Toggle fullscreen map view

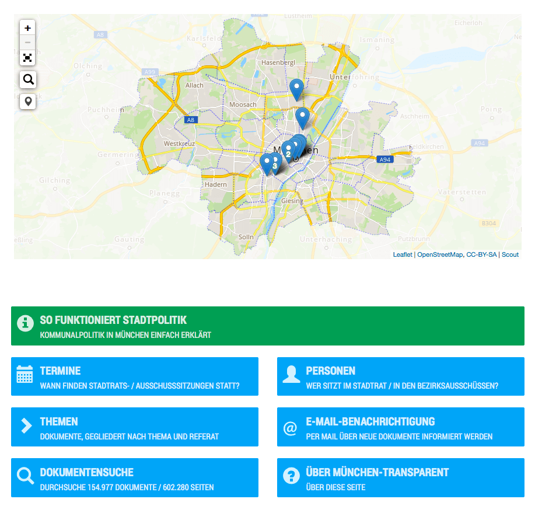[x=27, y=58]
